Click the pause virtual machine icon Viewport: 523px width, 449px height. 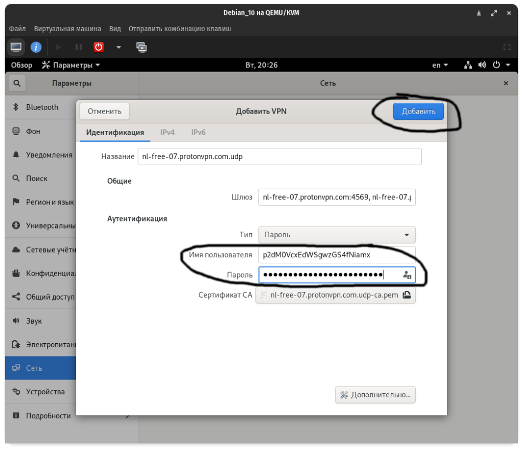(x=79, y=47)
